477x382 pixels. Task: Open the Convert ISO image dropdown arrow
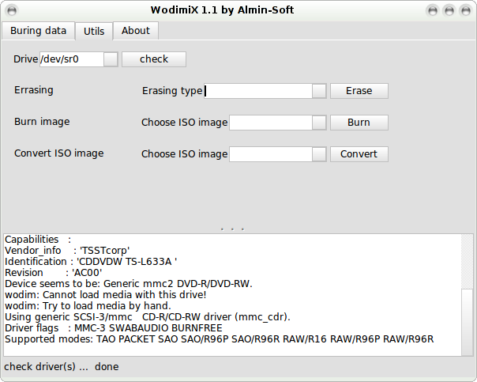tap(319, 154)
